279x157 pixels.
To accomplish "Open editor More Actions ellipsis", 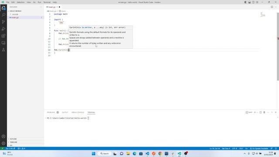I will [276, 7].
